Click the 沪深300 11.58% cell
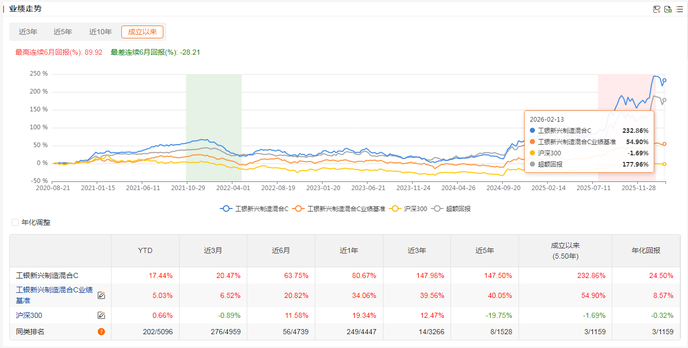The width and height of the screenshot is (688, 348). [296, 315]
